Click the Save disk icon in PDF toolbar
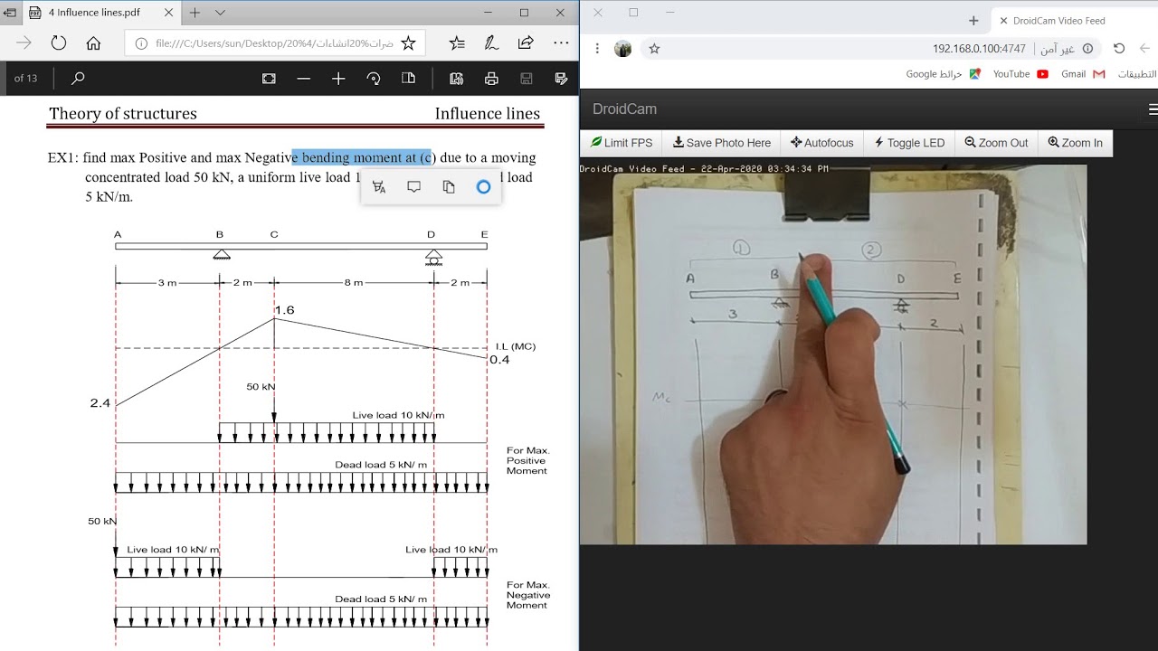The width and height of the screenshot is (1158, 651). [526, 79]
